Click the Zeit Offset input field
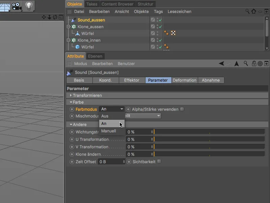This screenshot has width=270, height=203. pos(112,162)
